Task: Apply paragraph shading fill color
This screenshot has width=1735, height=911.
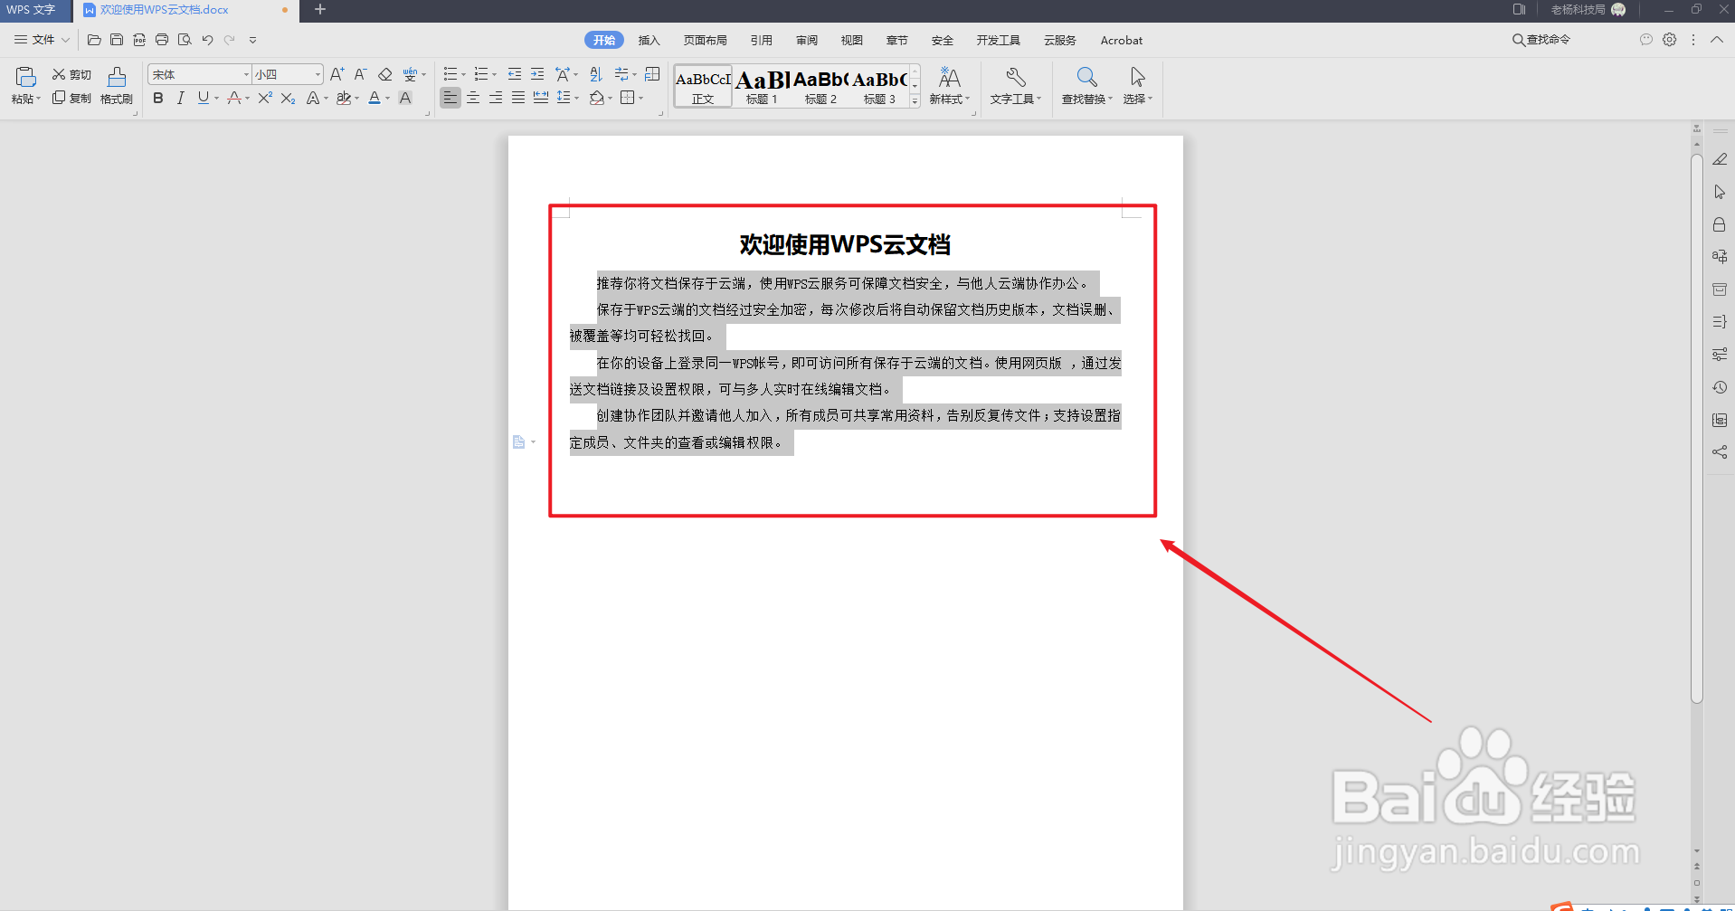Action: pyautogui.click(x=596, y=98)
